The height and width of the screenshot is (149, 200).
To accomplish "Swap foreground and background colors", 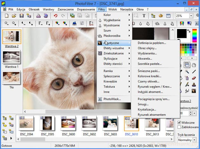I will (189, 31).
